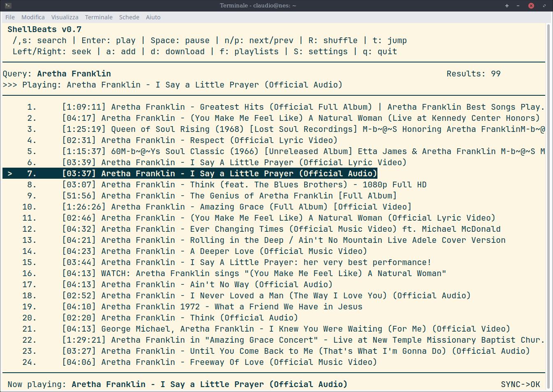
Task: Click the maximize arrow icon in title bar
Action: click(544, 5)
